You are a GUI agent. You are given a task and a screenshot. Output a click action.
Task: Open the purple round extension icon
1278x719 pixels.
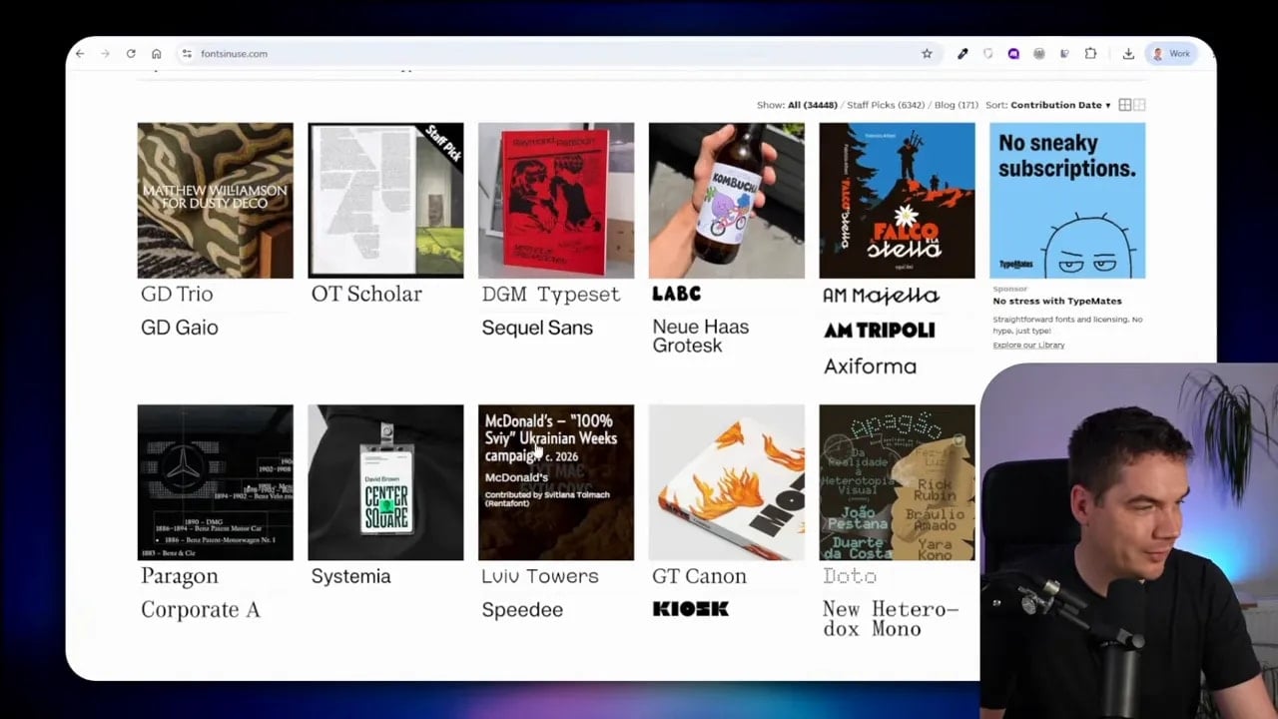coord(1013,54)
